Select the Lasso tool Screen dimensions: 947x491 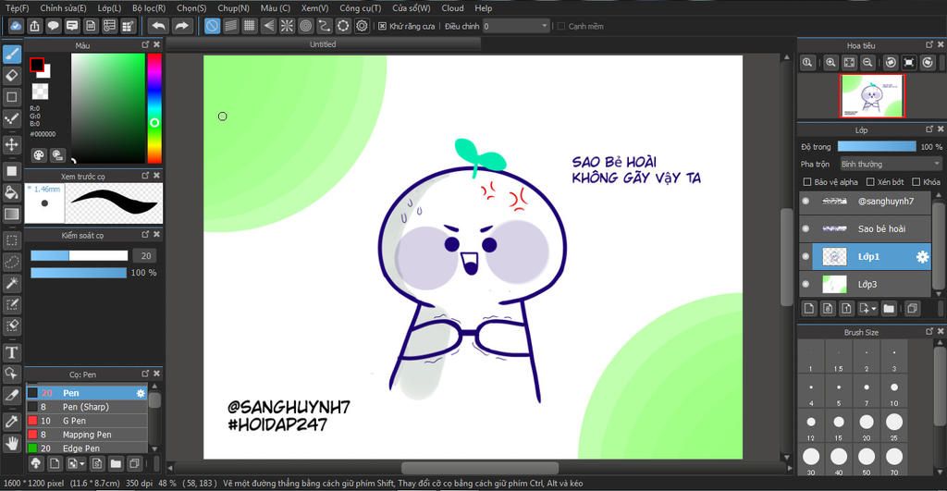pos(12,262)
